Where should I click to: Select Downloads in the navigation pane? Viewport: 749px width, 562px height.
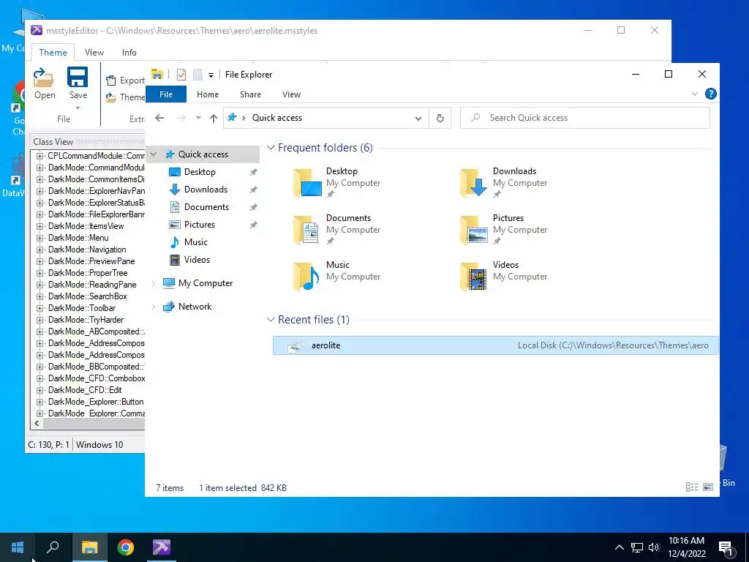[206, 190]
